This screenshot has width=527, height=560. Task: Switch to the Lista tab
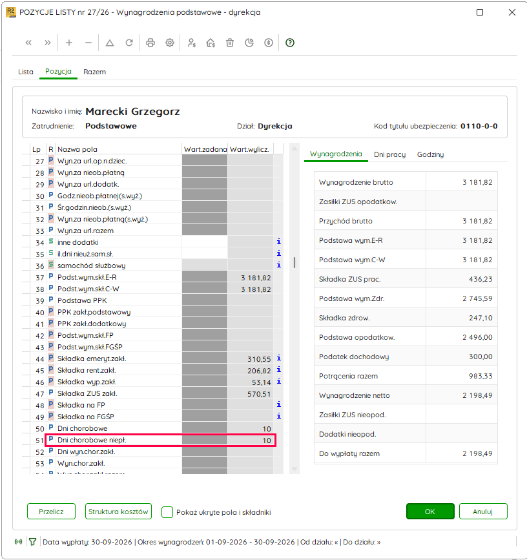(26, 72)
